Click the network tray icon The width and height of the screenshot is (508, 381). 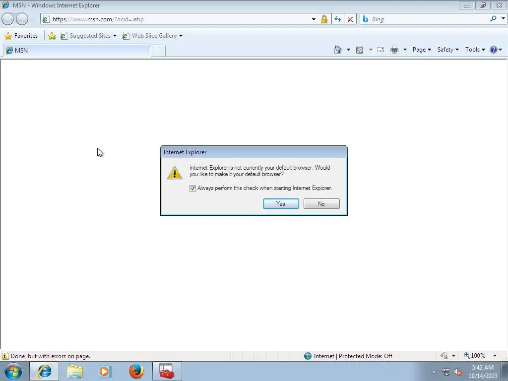446,372
